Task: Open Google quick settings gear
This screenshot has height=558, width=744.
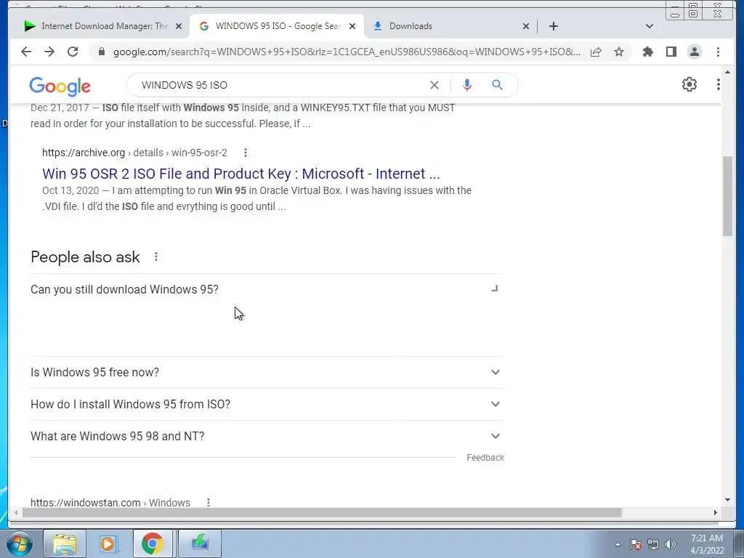Action: click(689, 84)
